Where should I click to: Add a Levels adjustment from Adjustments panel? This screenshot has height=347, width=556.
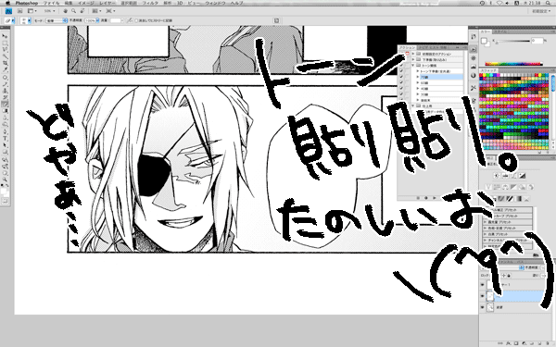point(505,176)
